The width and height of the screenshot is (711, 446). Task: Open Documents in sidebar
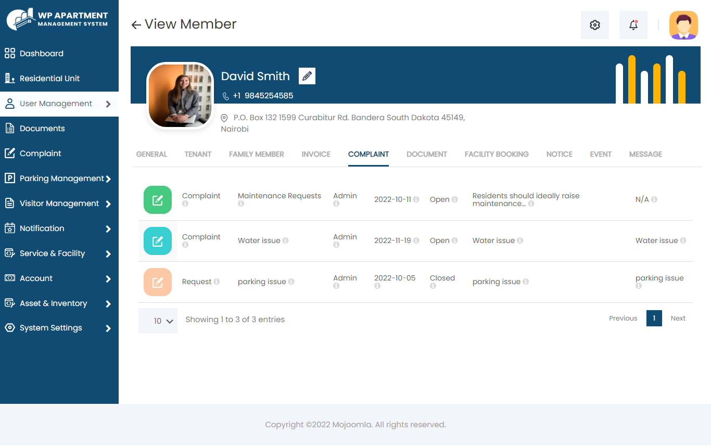pos(42,129)
